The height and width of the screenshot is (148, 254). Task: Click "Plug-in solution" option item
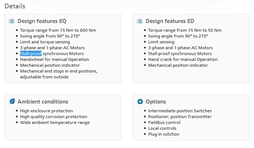tap(163, 134)
